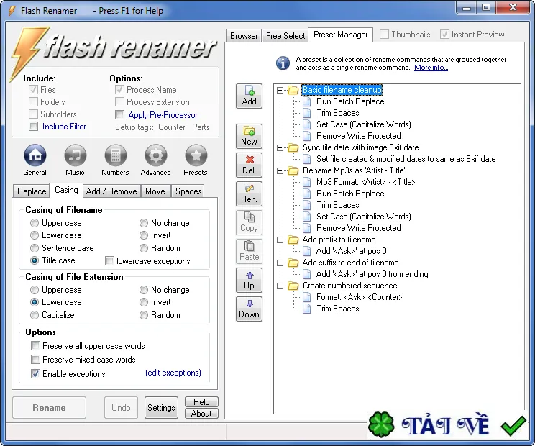Collapse Add prefix to filename node
This screenshot has width=535, height=446.
point(280,240)
